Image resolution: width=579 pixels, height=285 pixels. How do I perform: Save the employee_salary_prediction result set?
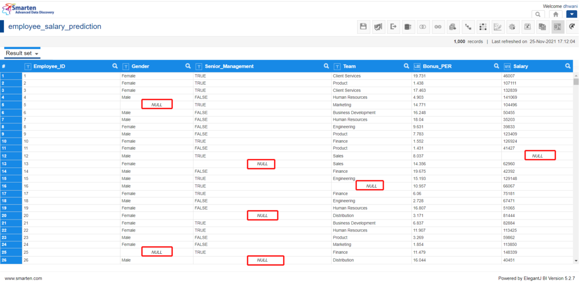(x=363, y=26)
